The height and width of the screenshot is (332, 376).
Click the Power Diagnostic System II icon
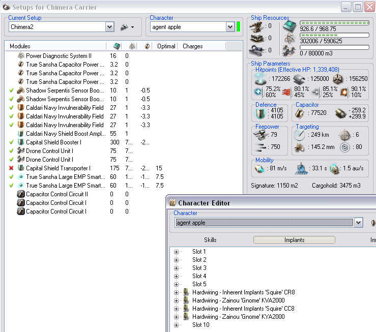click(x=21, y=55)
